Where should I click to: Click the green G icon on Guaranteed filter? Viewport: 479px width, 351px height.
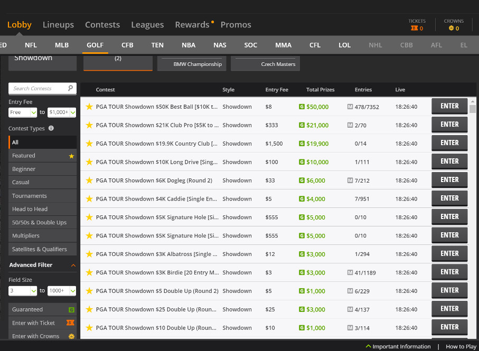pos(71,310)
